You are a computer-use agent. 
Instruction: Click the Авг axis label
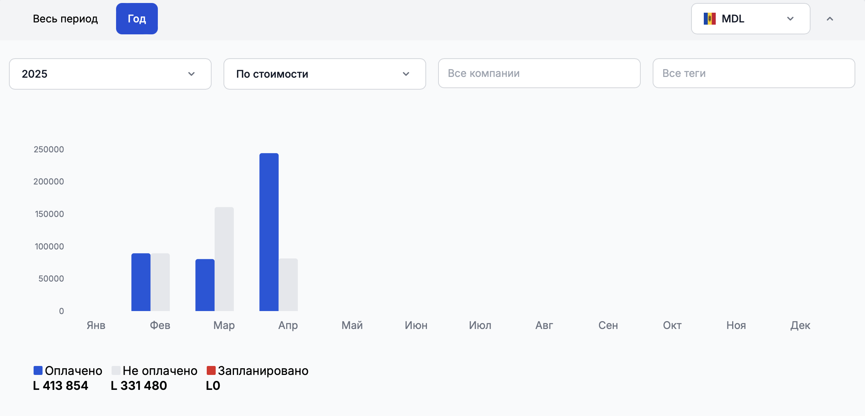tap(544, 325)
